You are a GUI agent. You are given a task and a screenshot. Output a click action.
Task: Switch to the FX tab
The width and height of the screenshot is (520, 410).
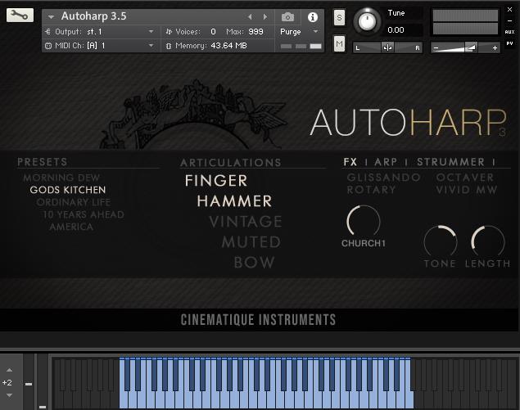pos(350,162)
